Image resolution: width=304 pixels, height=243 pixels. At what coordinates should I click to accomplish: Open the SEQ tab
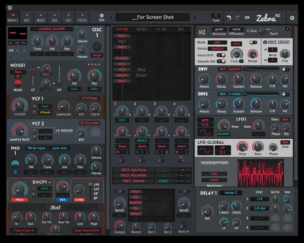(55, 18)
